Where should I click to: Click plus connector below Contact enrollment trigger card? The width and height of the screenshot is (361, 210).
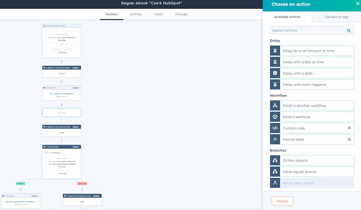point(61,62)
